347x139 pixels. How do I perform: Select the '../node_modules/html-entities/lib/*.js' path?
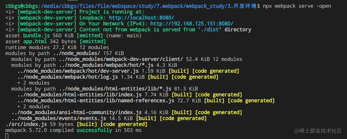[x=115, y=89]
